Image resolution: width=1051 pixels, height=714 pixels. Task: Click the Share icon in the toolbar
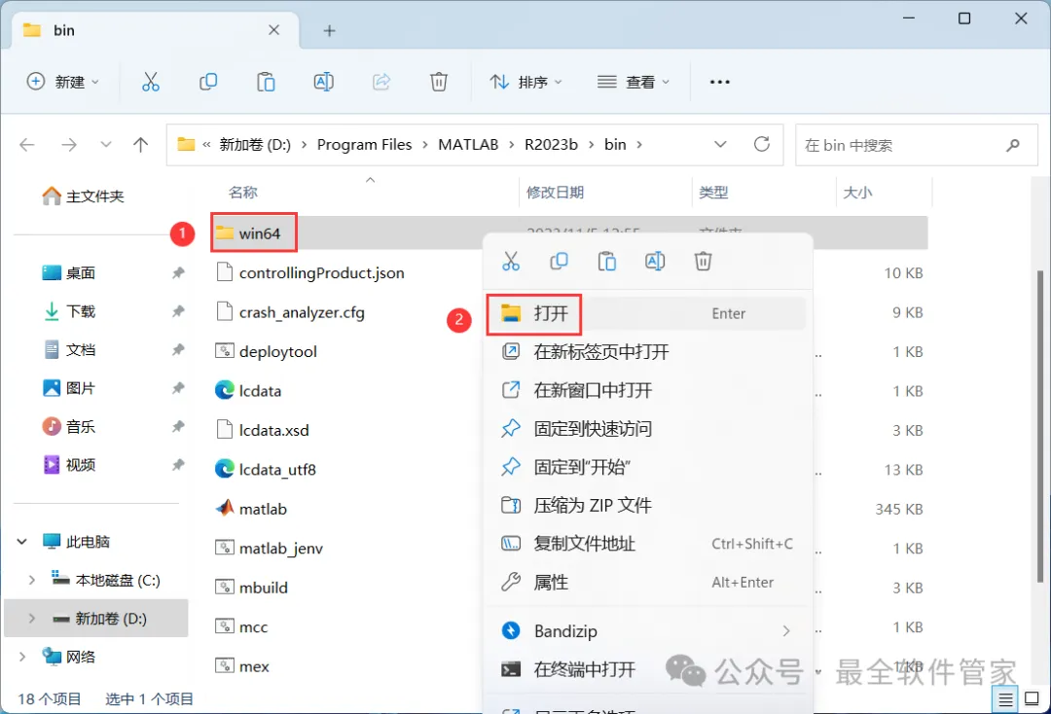coord(381,82)
